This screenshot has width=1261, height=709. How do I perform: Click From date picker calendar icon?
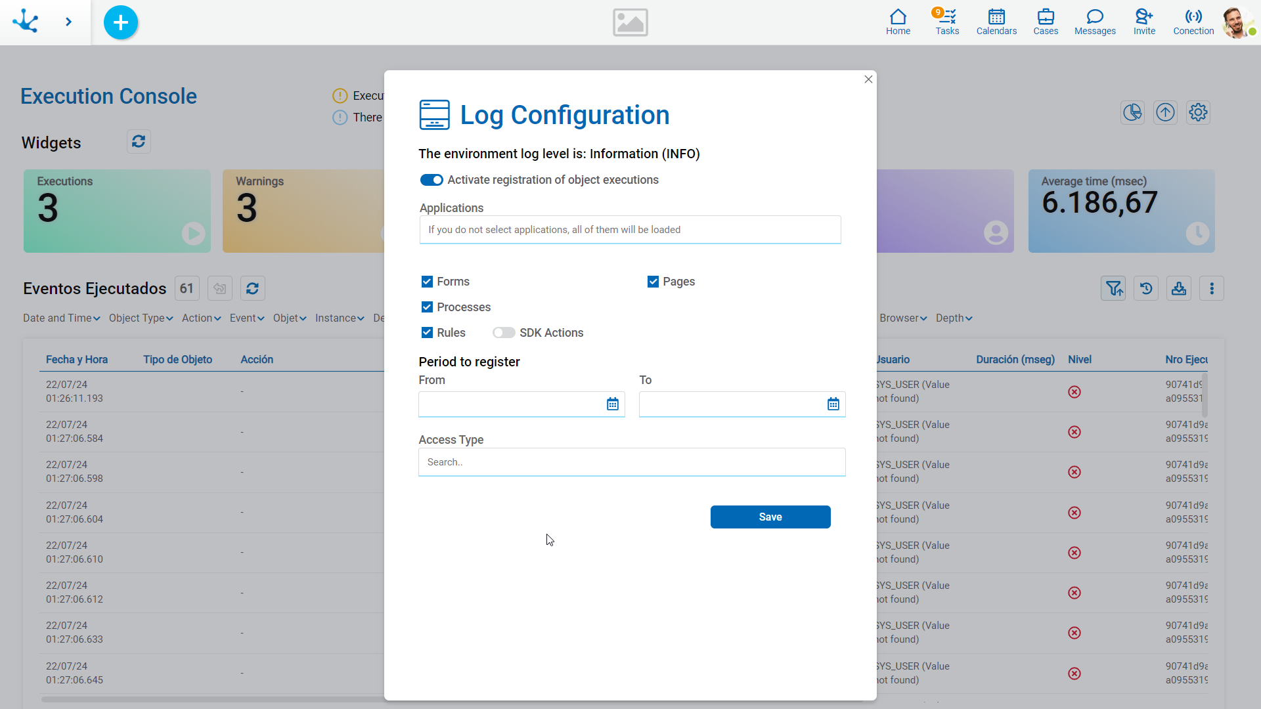click(612, 404)
